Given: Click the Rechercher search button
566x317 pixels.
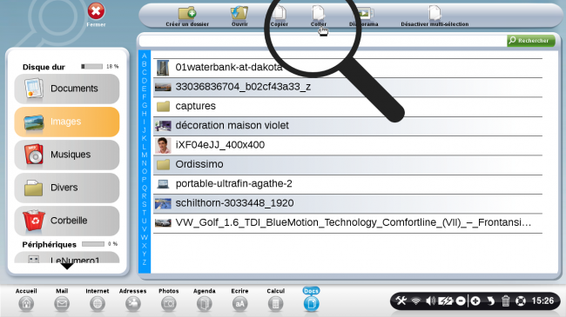Looking at the screenshot, I should coord(530,41).
